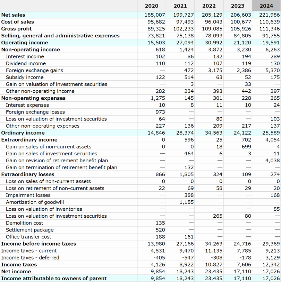
Task: Click Loss on valuation of inventories label
Action: click(x=44, y=209)
